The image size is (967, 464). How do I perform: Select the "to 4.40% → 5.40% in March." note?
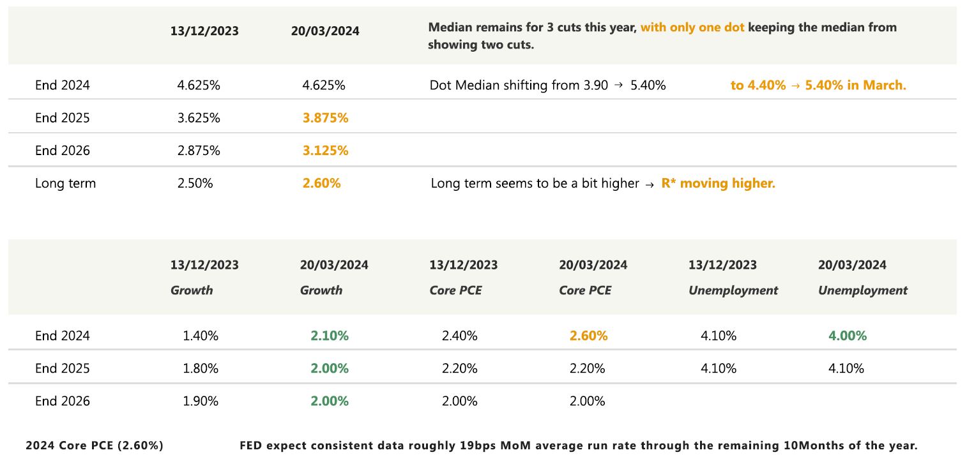pyautogui.click(x=818, y=86)
